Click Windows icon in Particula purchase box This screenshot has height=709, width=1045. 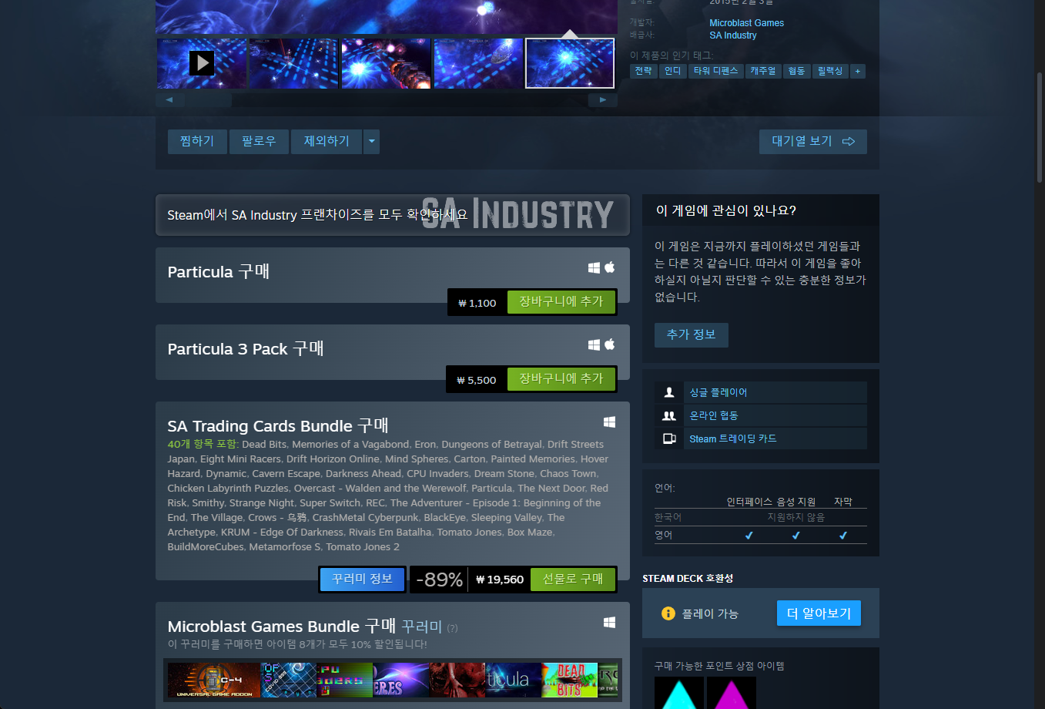594,267
